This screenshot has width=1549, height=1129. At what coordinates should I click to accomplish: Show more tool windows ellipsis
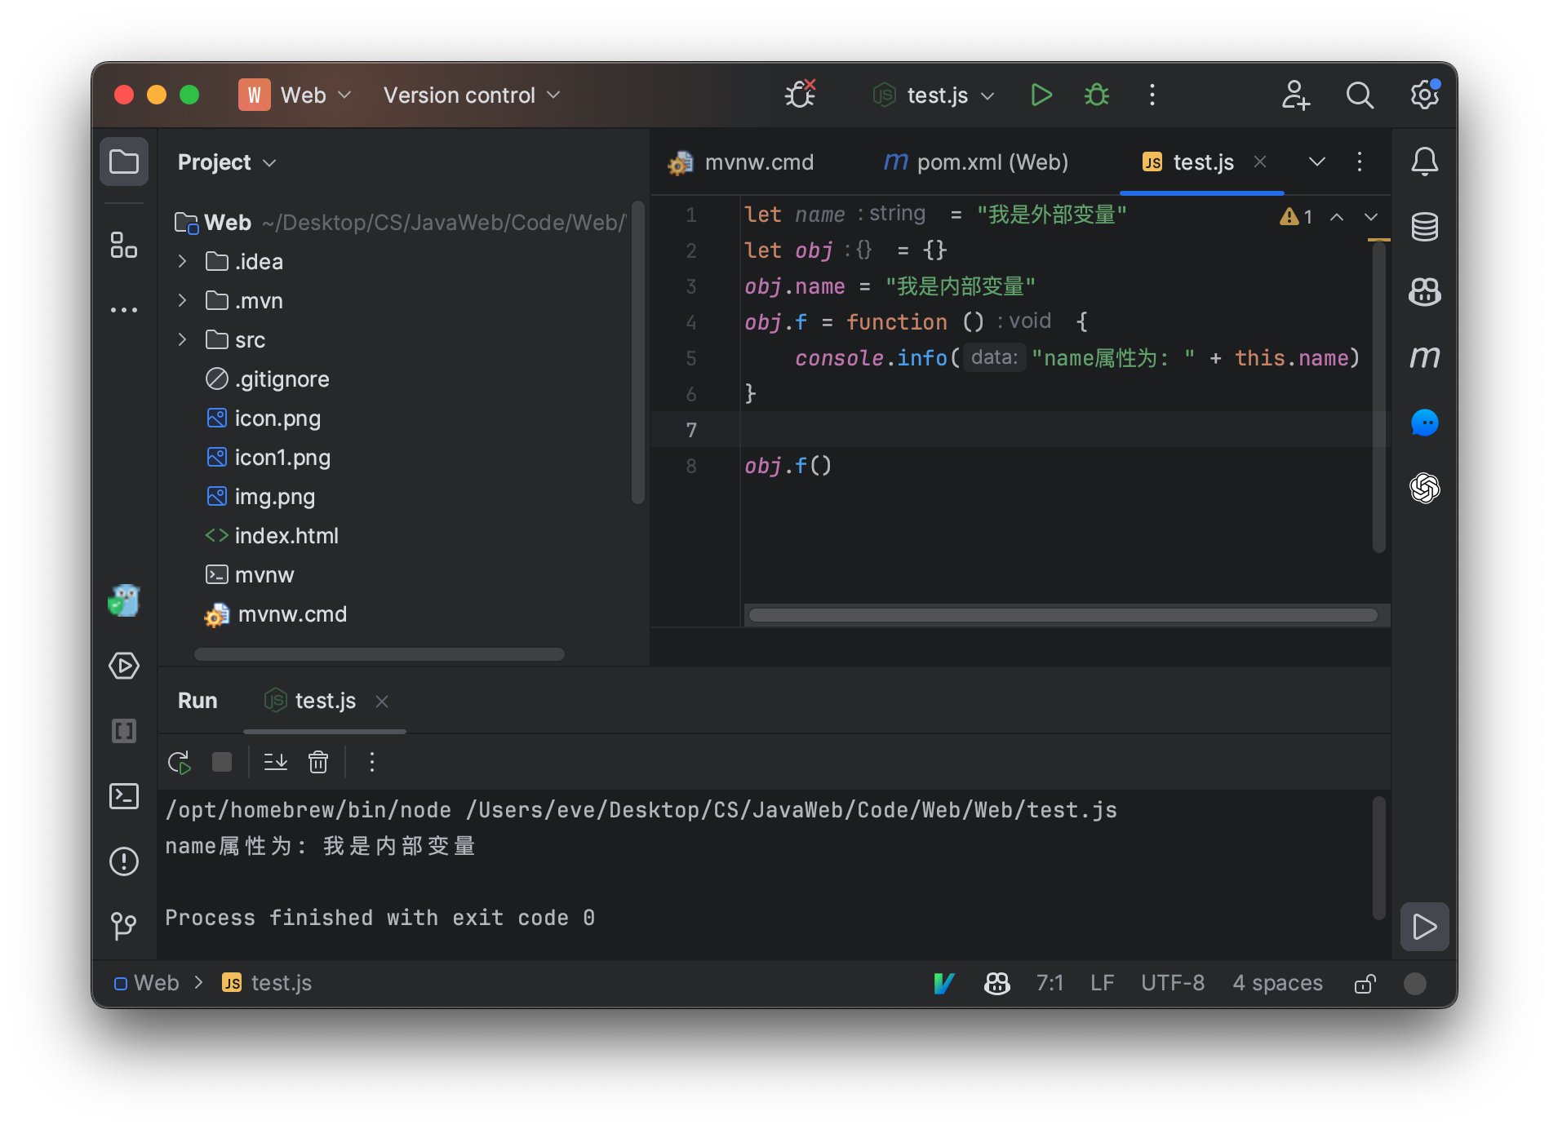124,310
